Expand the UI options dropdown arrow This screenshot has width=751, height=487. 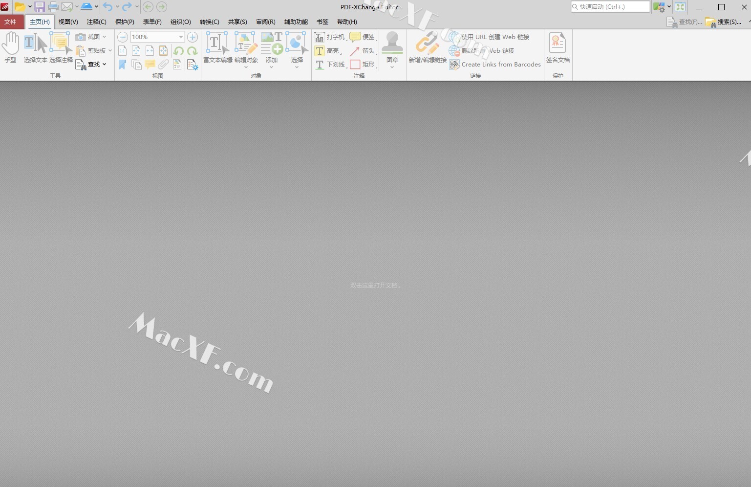pyautogui.click(x=669, y=7)
